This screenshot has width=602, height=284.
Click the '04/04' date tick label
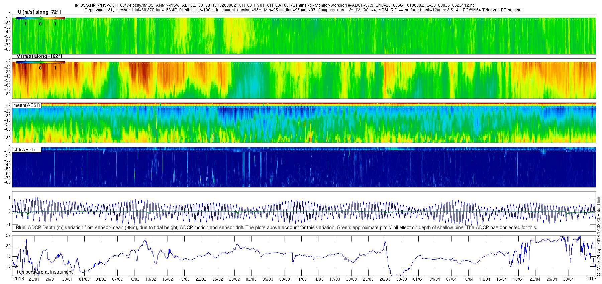click(435, 279)
